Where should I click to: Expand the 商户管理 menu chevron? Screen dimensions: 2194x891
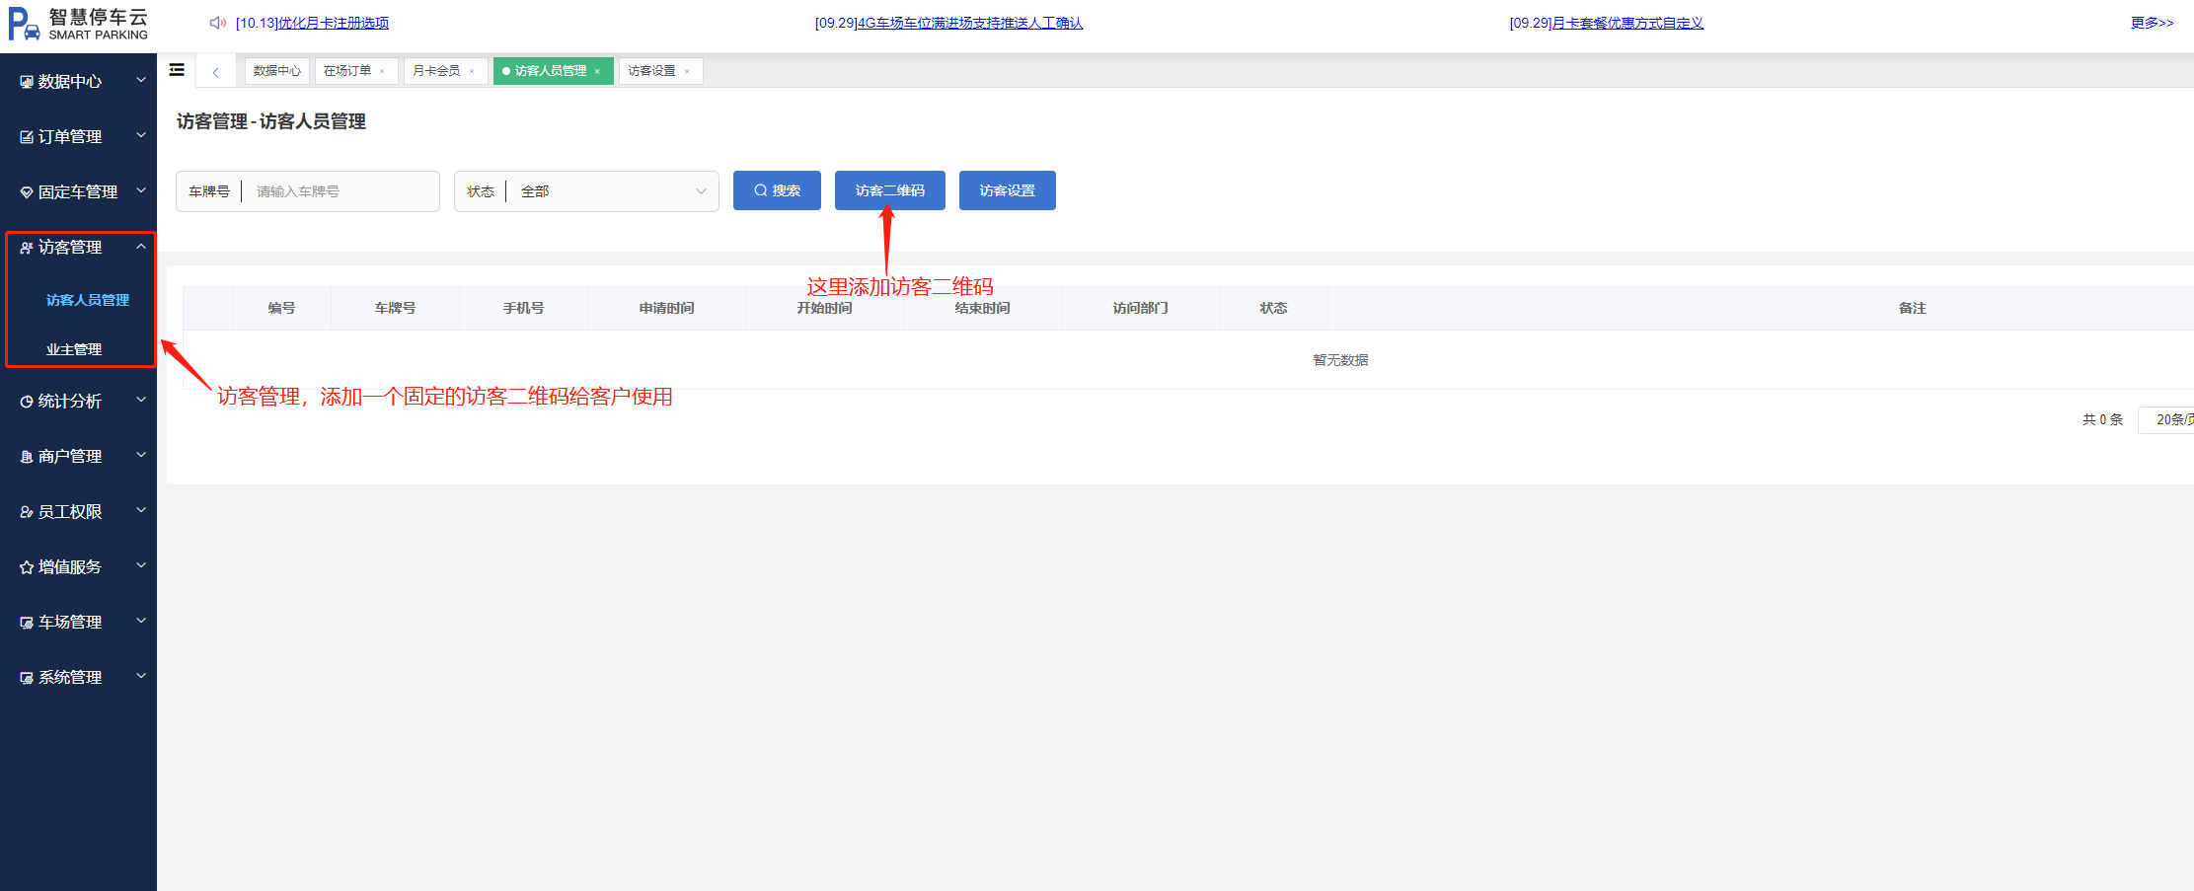point(141,455)
